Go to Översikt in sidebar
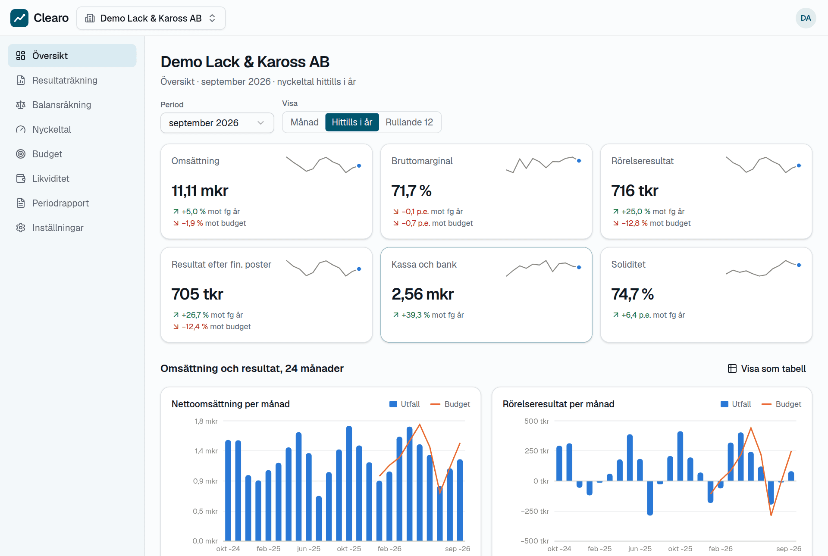 point(72,56)
